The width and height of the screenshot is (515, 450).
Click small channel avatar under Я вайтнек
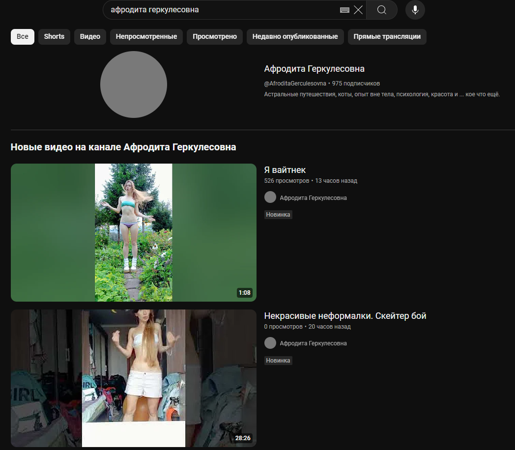270,197
